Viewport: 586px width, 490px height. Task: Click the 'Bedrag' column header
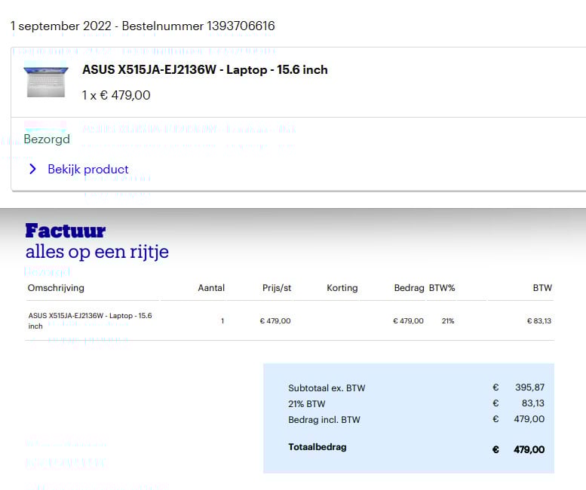click(x=410, y=288)
